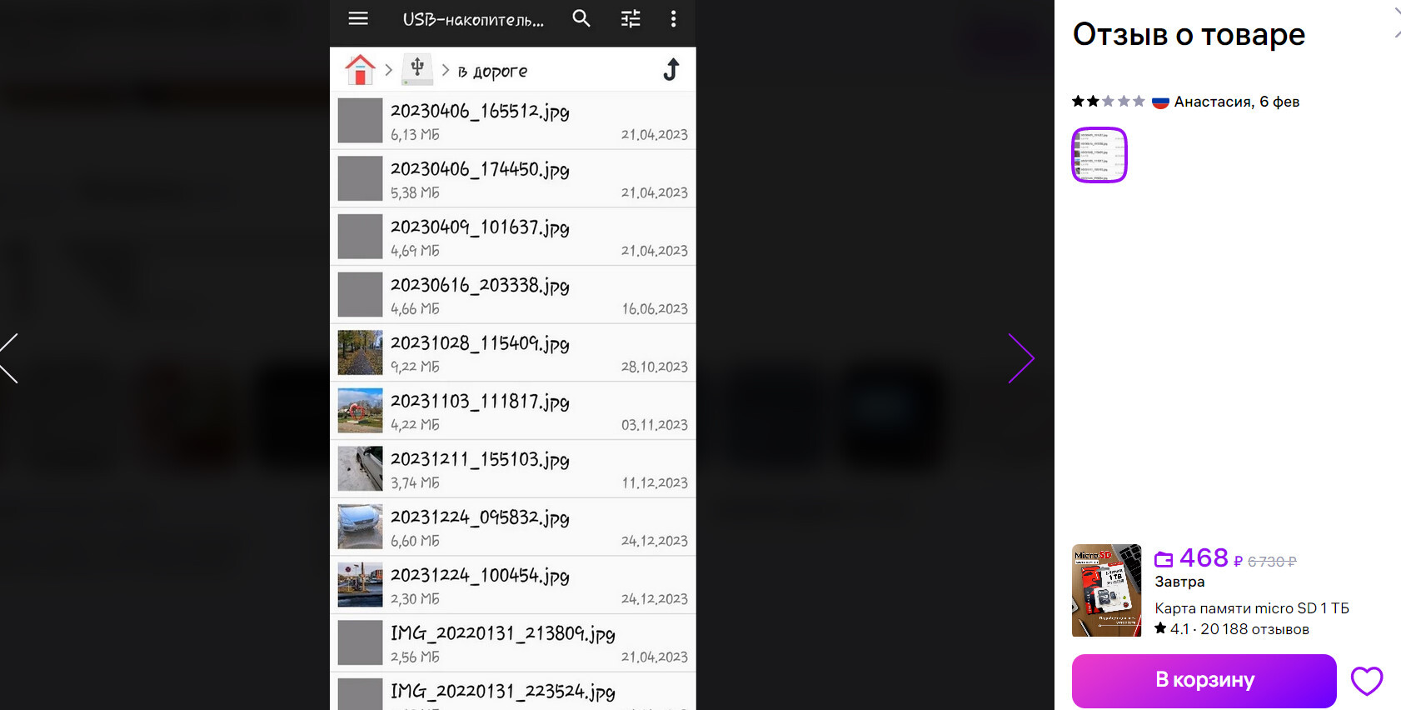Viewport: 1401px width, 710px height.
Task: Open the thumbnail of 20231224_100454.jpg
Action: click(360, 584)
